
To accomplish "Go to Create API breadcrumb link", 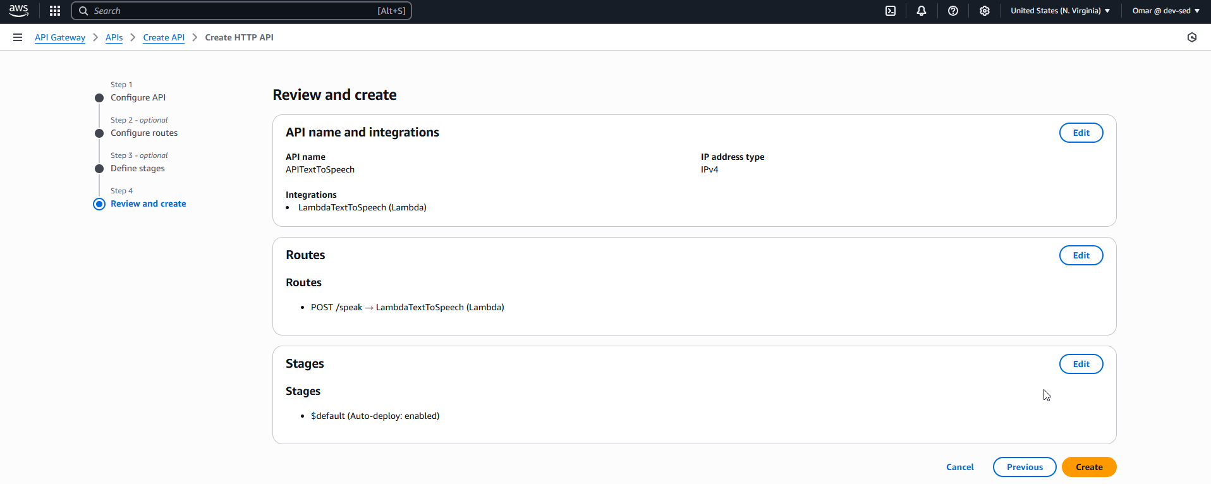I will pos(164,37).
